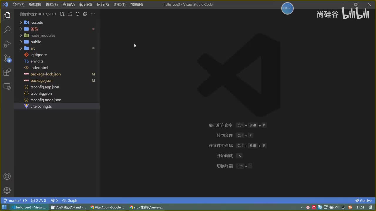
Task: Open the Windows Start menu
Action: (4, 207)
